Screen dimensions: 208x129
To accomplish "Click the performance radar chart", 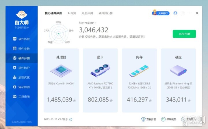I will [x=59, y=34].
